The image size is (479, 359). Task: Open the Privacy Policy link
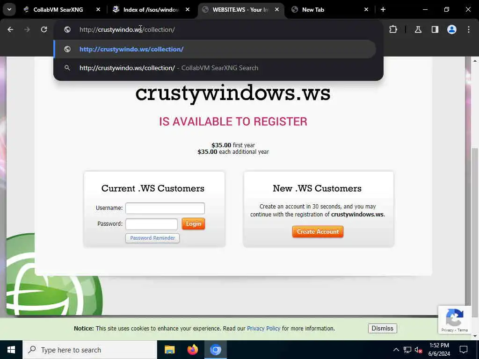[x=264, y=329]
